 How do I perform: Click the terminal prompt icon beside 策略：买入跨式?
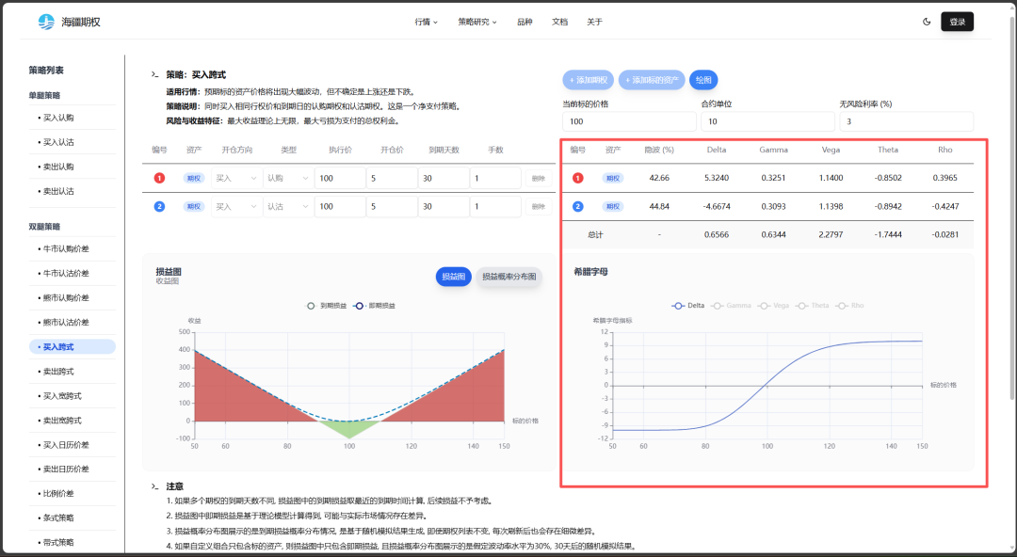(x=154, y=74)
